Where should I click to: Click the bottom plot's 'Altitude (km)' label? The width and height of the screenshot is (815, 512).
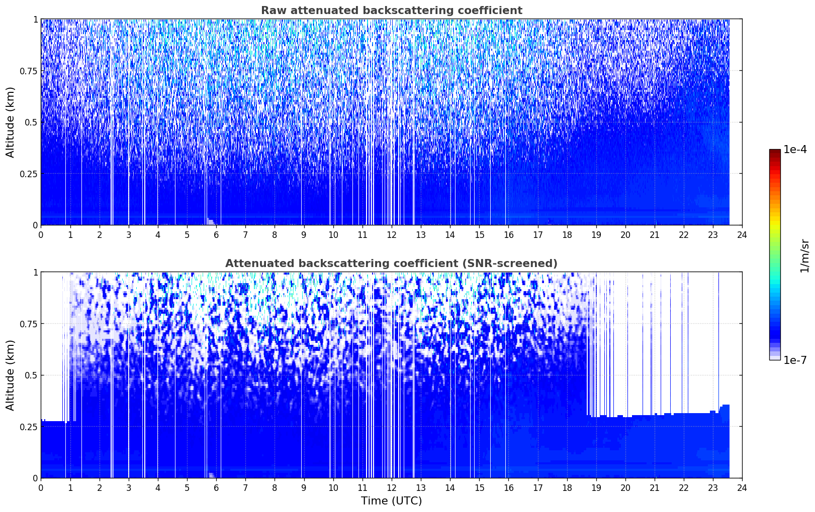pos(11,375)
